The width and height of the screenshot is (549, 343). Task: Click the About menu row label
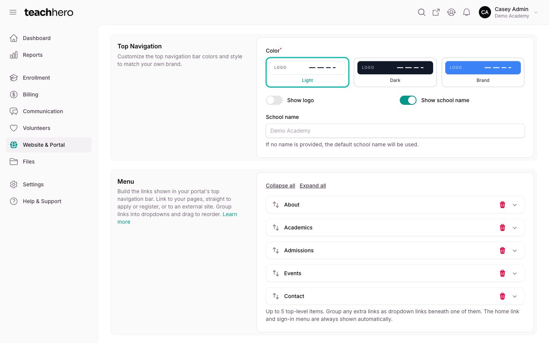(292, 205)
